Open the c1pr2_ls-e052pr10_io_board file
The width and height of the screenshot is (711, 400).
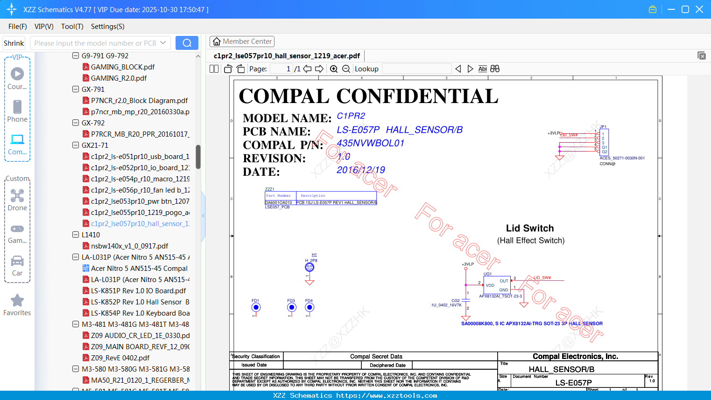[140, 167]
